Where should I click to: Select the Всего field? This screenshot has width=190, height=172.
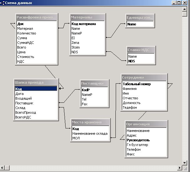pos(37,47)
